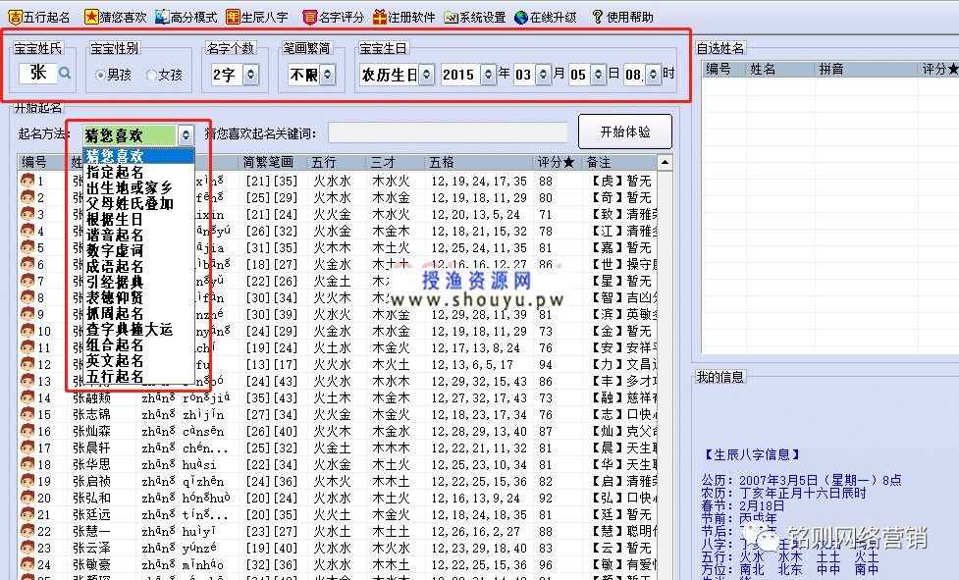Screen dimensions: 959x580
Task: Open the 名字个数 2字 dropdown
Action: (250, 75)
